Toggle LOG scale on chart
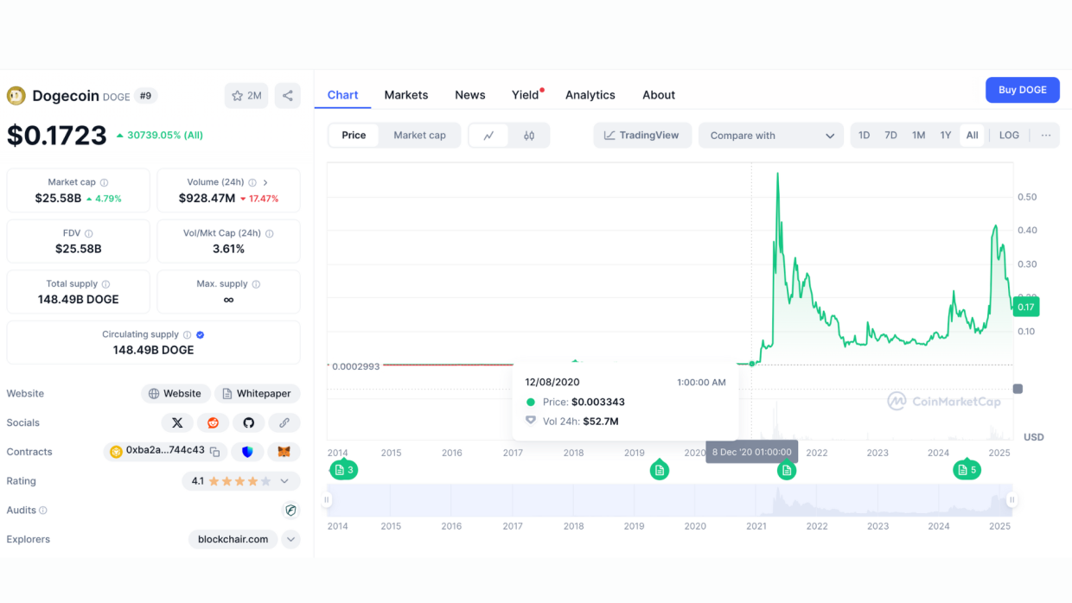 click(1009, 136)
